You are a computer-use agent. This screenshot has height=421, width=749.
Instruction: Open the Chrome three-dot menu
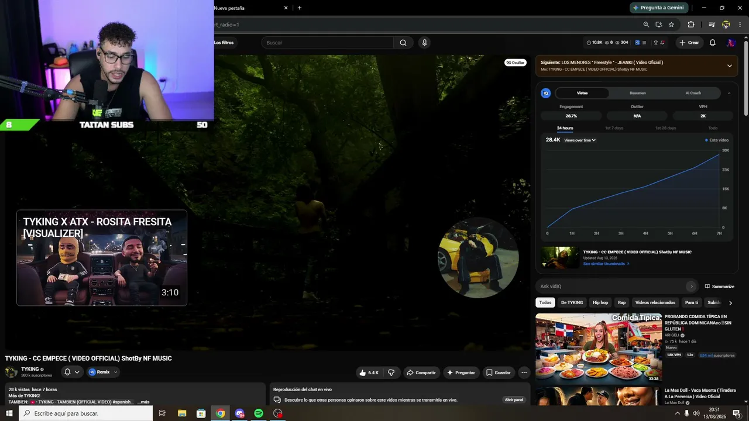tap(740, 25)
